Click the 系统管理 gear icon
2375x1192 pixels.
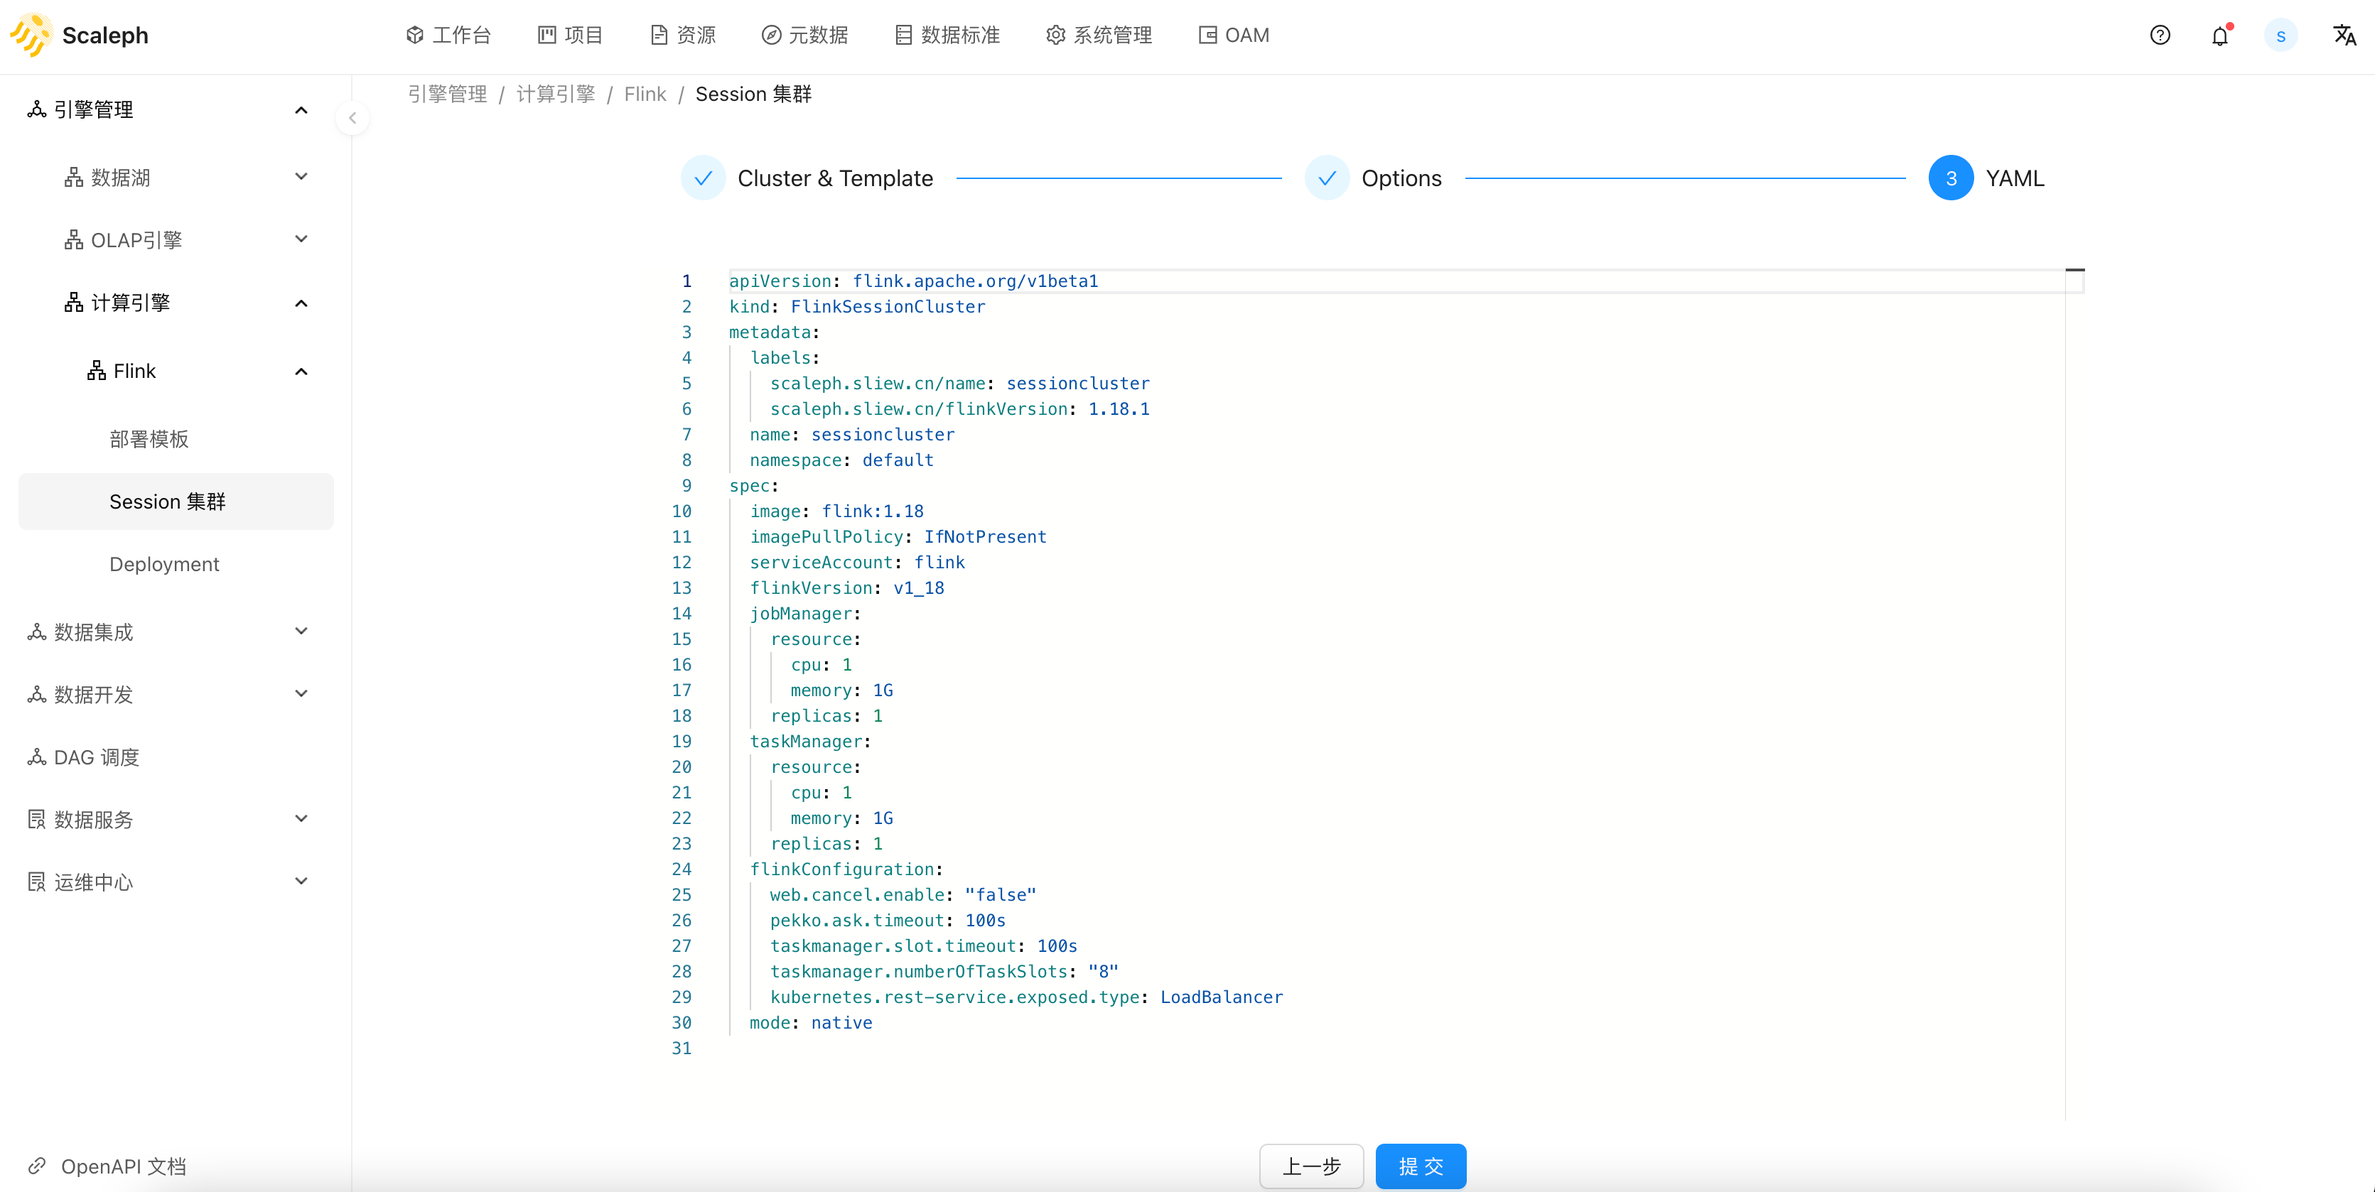click(1055, 35)
